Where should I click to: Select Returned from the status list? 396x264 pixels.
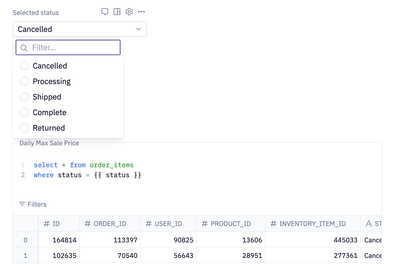(24, 128)
